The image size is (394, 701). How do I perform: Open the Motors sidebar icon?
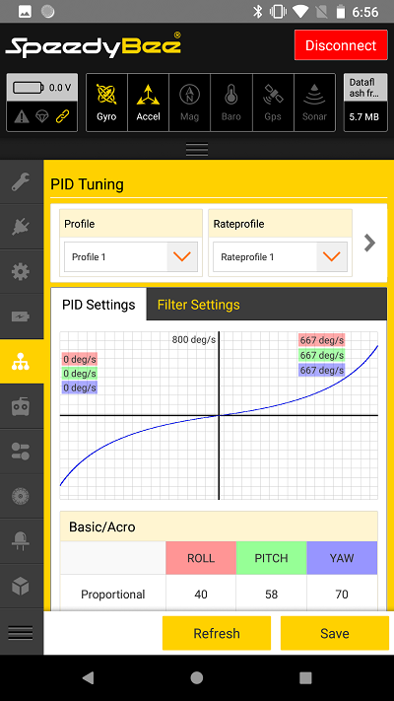click(x=21, y=496)
